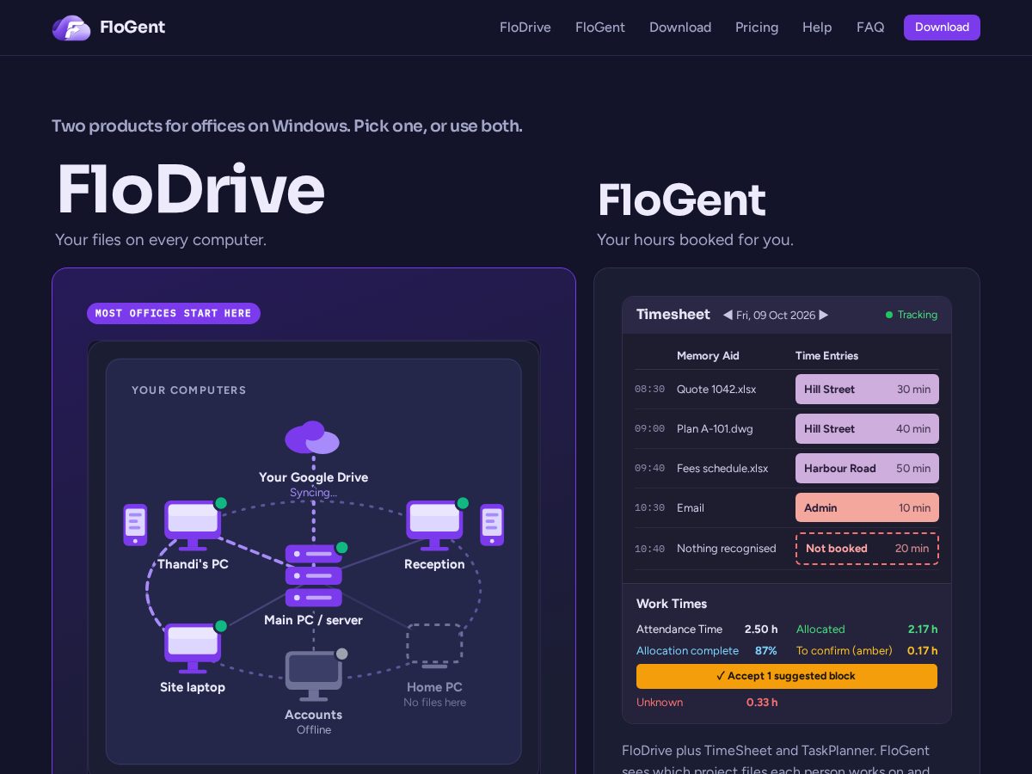This screenshot has height=774, width=1032.
Task: Open the Pricing navigation link
Action: pyautogui.click(x=757, y=28)
